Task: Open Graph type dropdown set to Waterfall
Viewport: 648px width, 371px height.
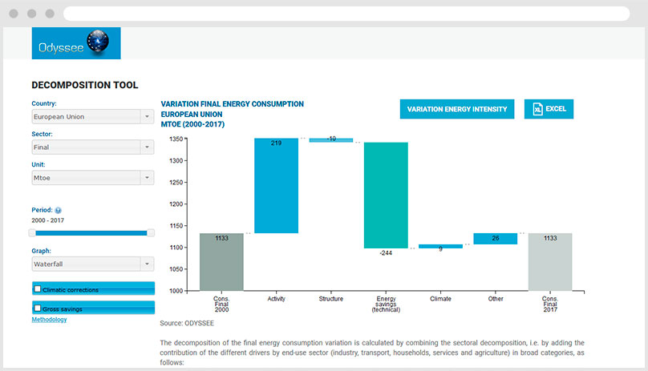Action: 92,263
